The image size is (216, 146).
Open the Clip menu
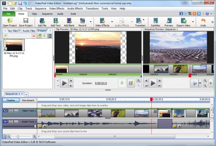click(x=20, y=8)
